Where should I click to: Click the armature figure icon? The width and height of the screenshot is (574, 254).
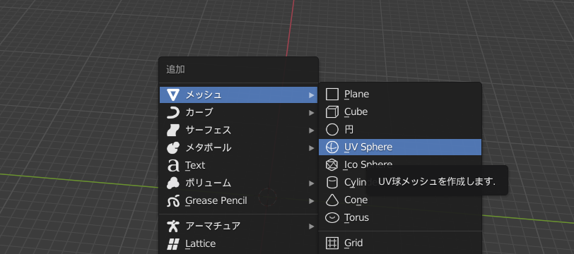[x=172, y=226]
